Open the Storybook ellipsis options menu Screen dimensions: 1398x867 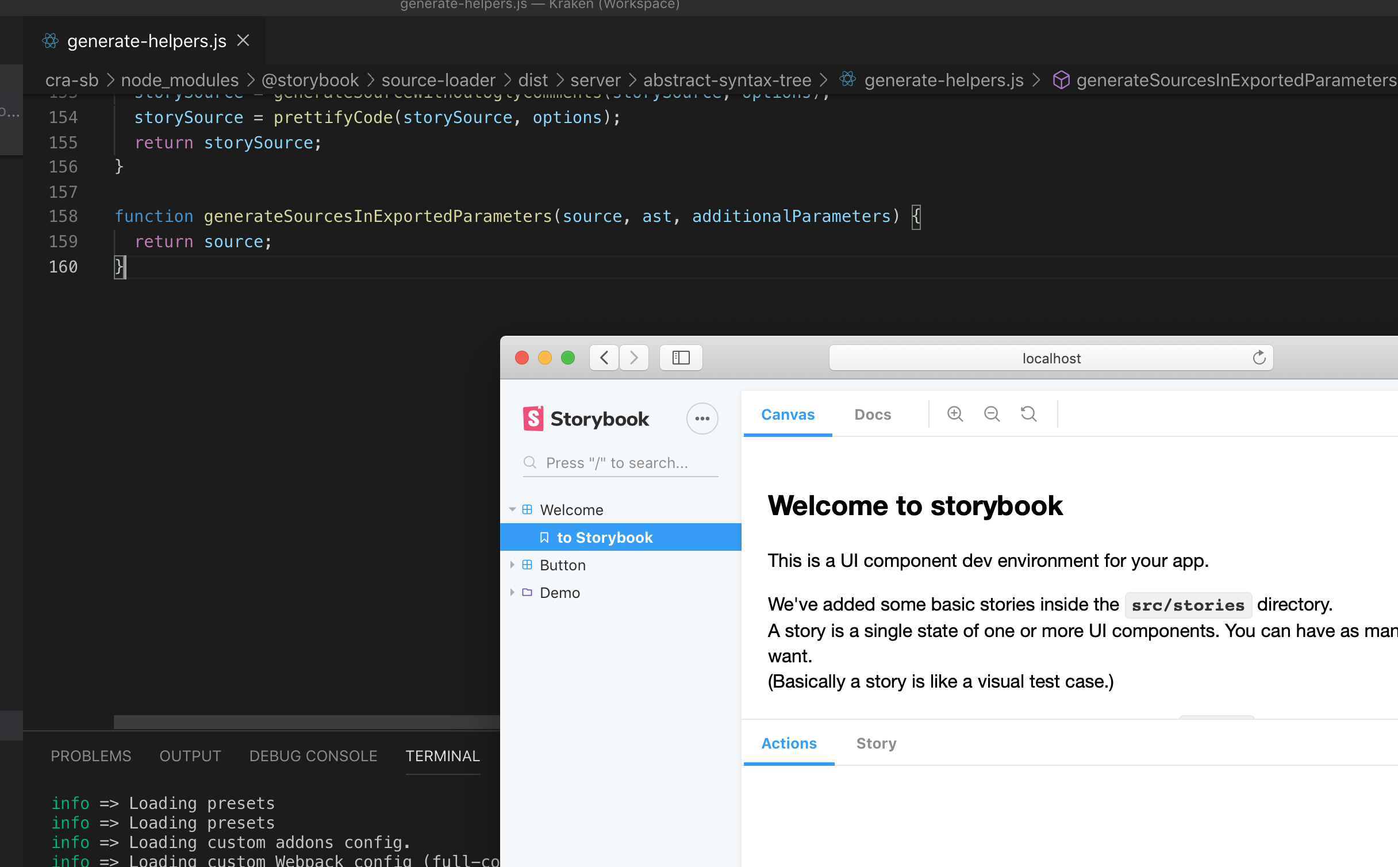coord(702,419)
